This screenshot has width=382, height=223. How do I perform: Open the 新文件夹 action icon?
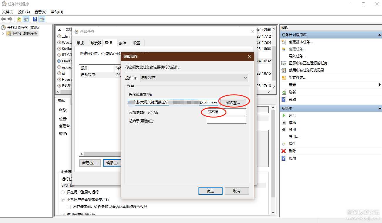(284, 77)
